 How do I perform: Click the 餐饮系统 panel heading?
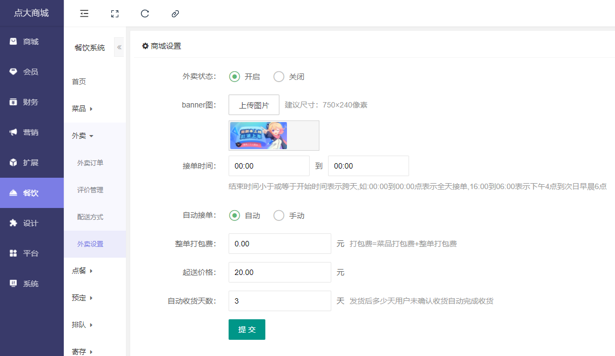(x=89, y=48)
